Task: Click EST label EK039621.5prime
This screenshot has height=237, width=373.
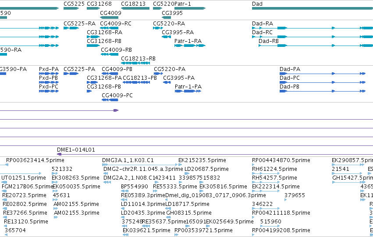Action: 146,230
